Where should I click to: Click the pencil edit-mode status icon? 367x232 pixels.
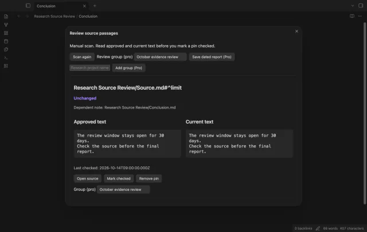click(318, 228)
